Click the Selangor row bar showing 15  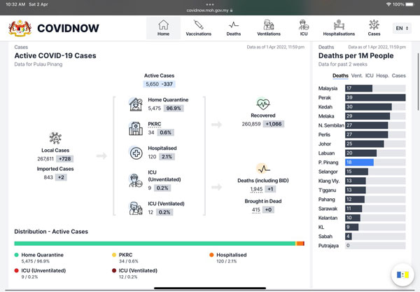[356, 172]
